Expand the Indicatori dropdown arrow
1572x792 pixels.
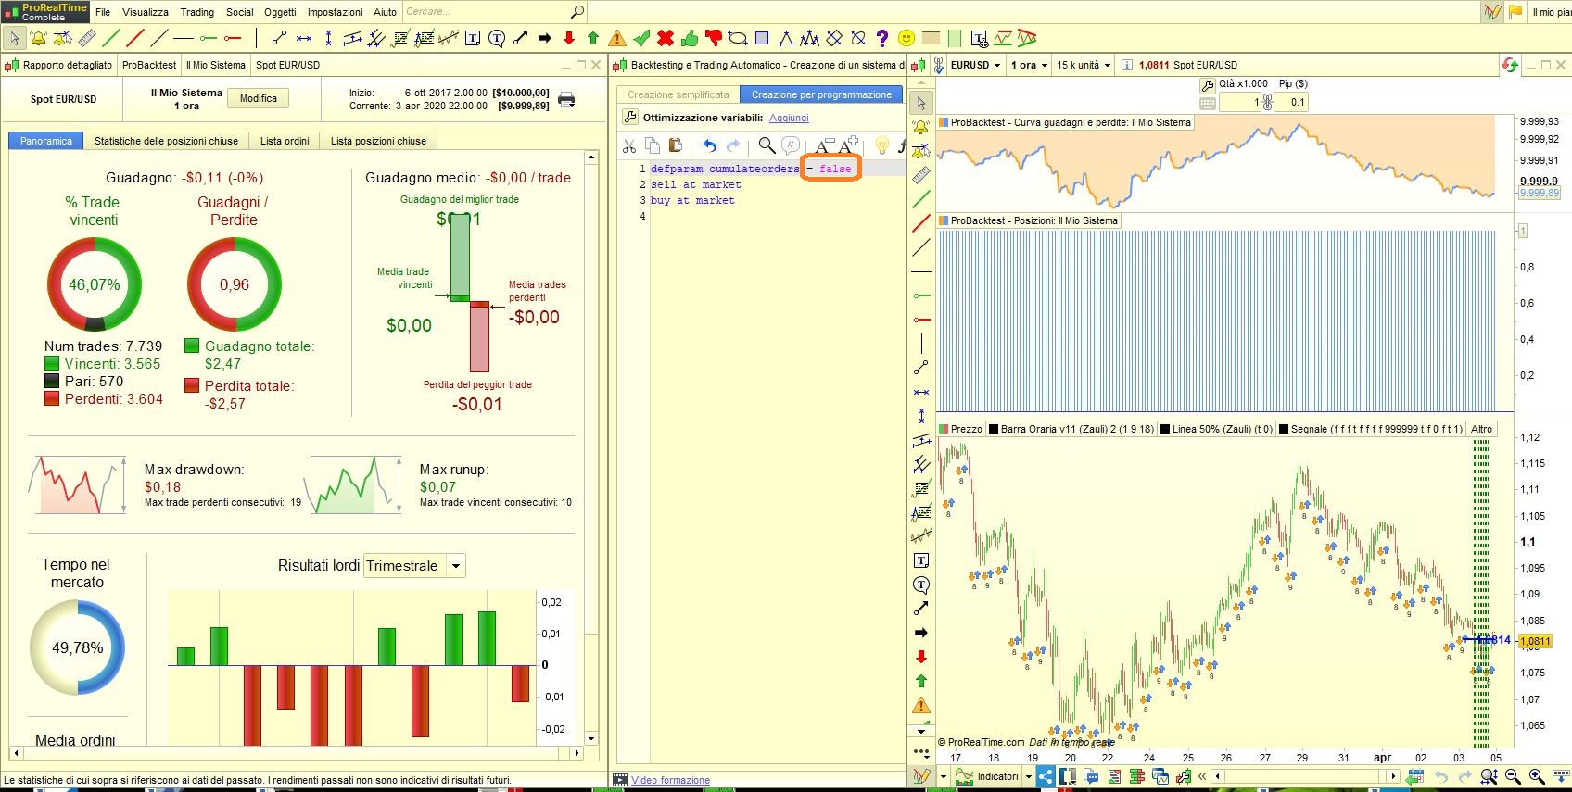point(1029,776)
